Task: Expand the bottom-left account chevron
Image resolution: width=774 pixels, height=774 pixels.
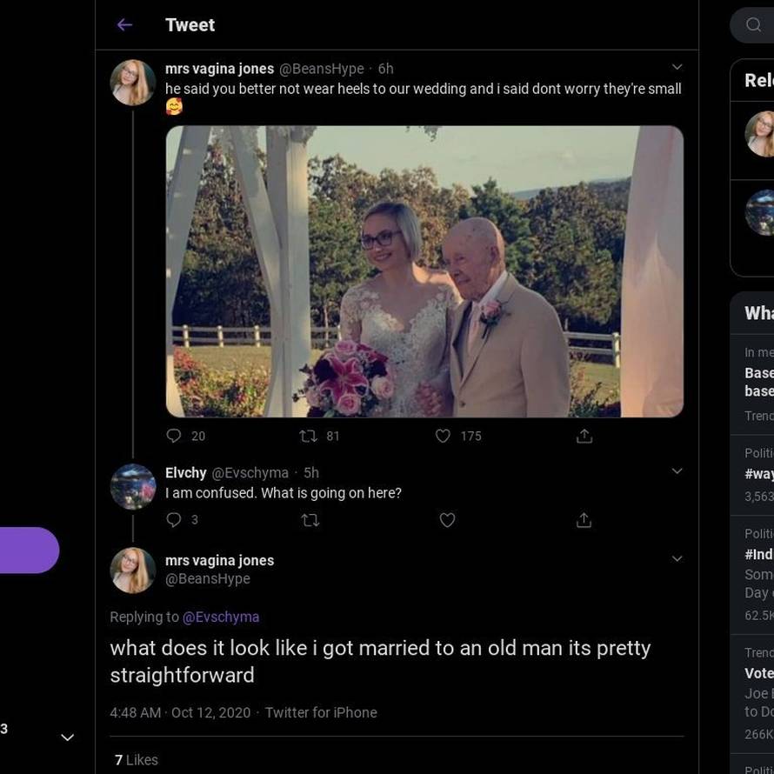Action: pos(67,737)
